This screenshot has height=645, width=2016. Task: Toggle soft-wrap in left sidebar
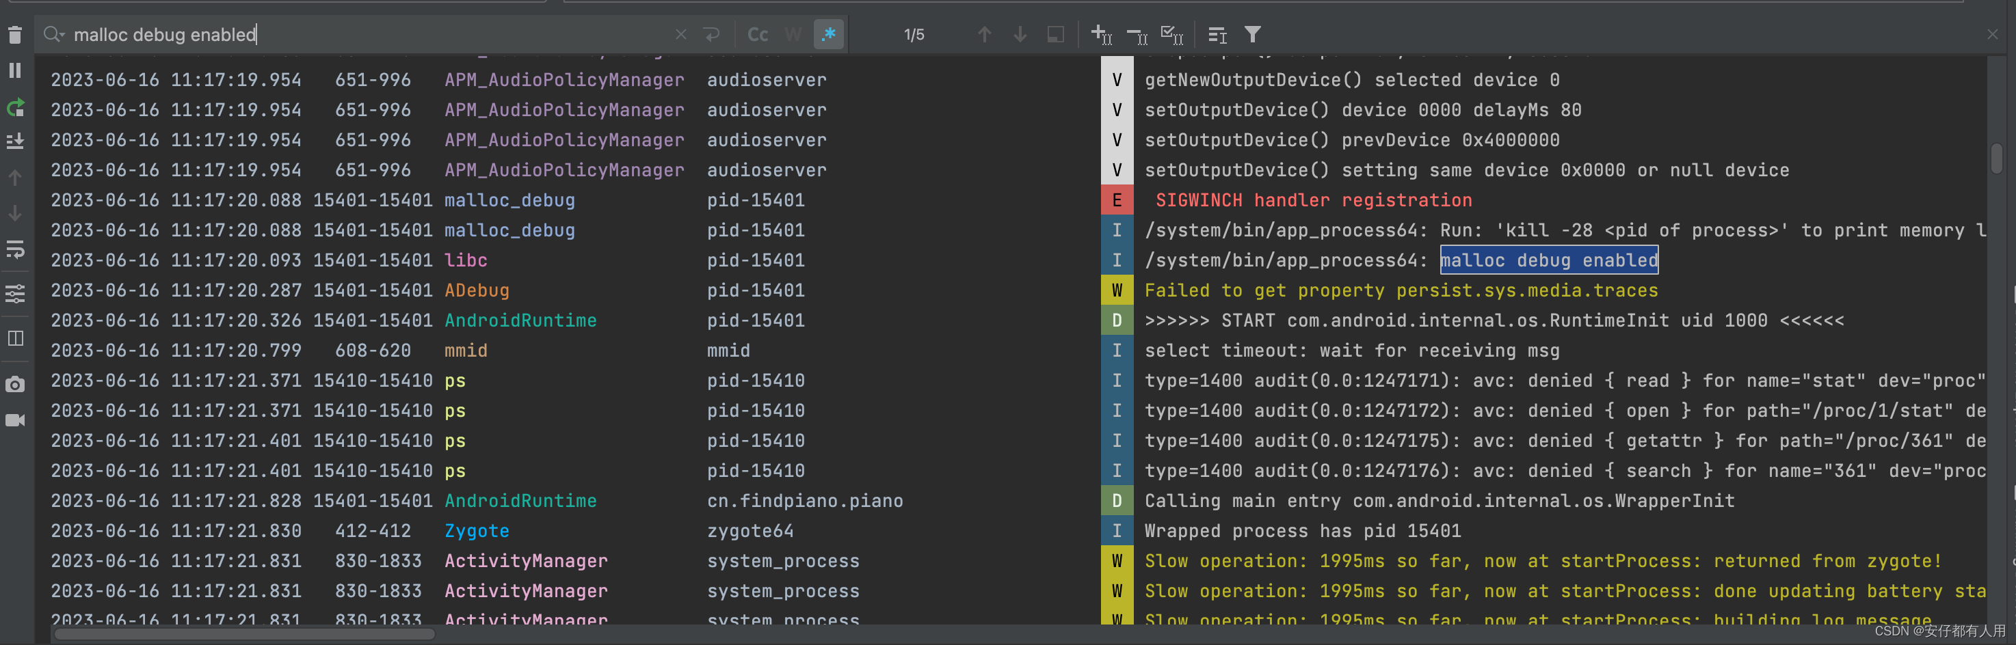click(15, 249)
